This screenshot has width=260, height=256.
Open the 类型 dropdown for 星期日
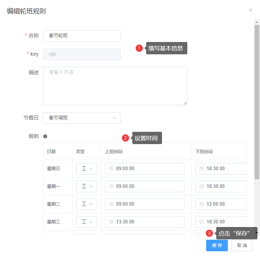86,169
